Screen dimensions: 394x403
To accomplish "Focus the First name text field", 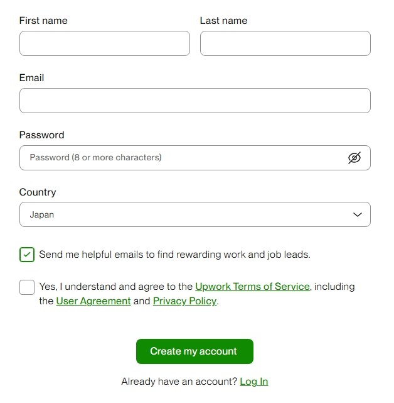I will (x=104, y=43).
